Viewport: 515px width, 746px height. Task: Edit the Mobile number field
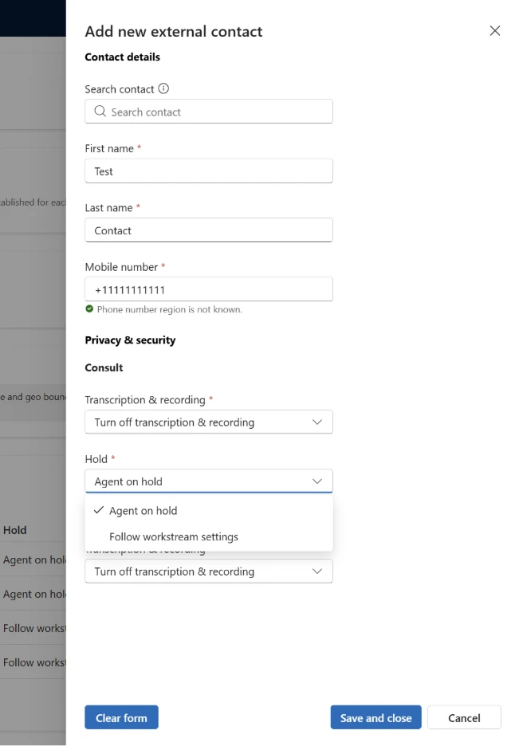208,289
